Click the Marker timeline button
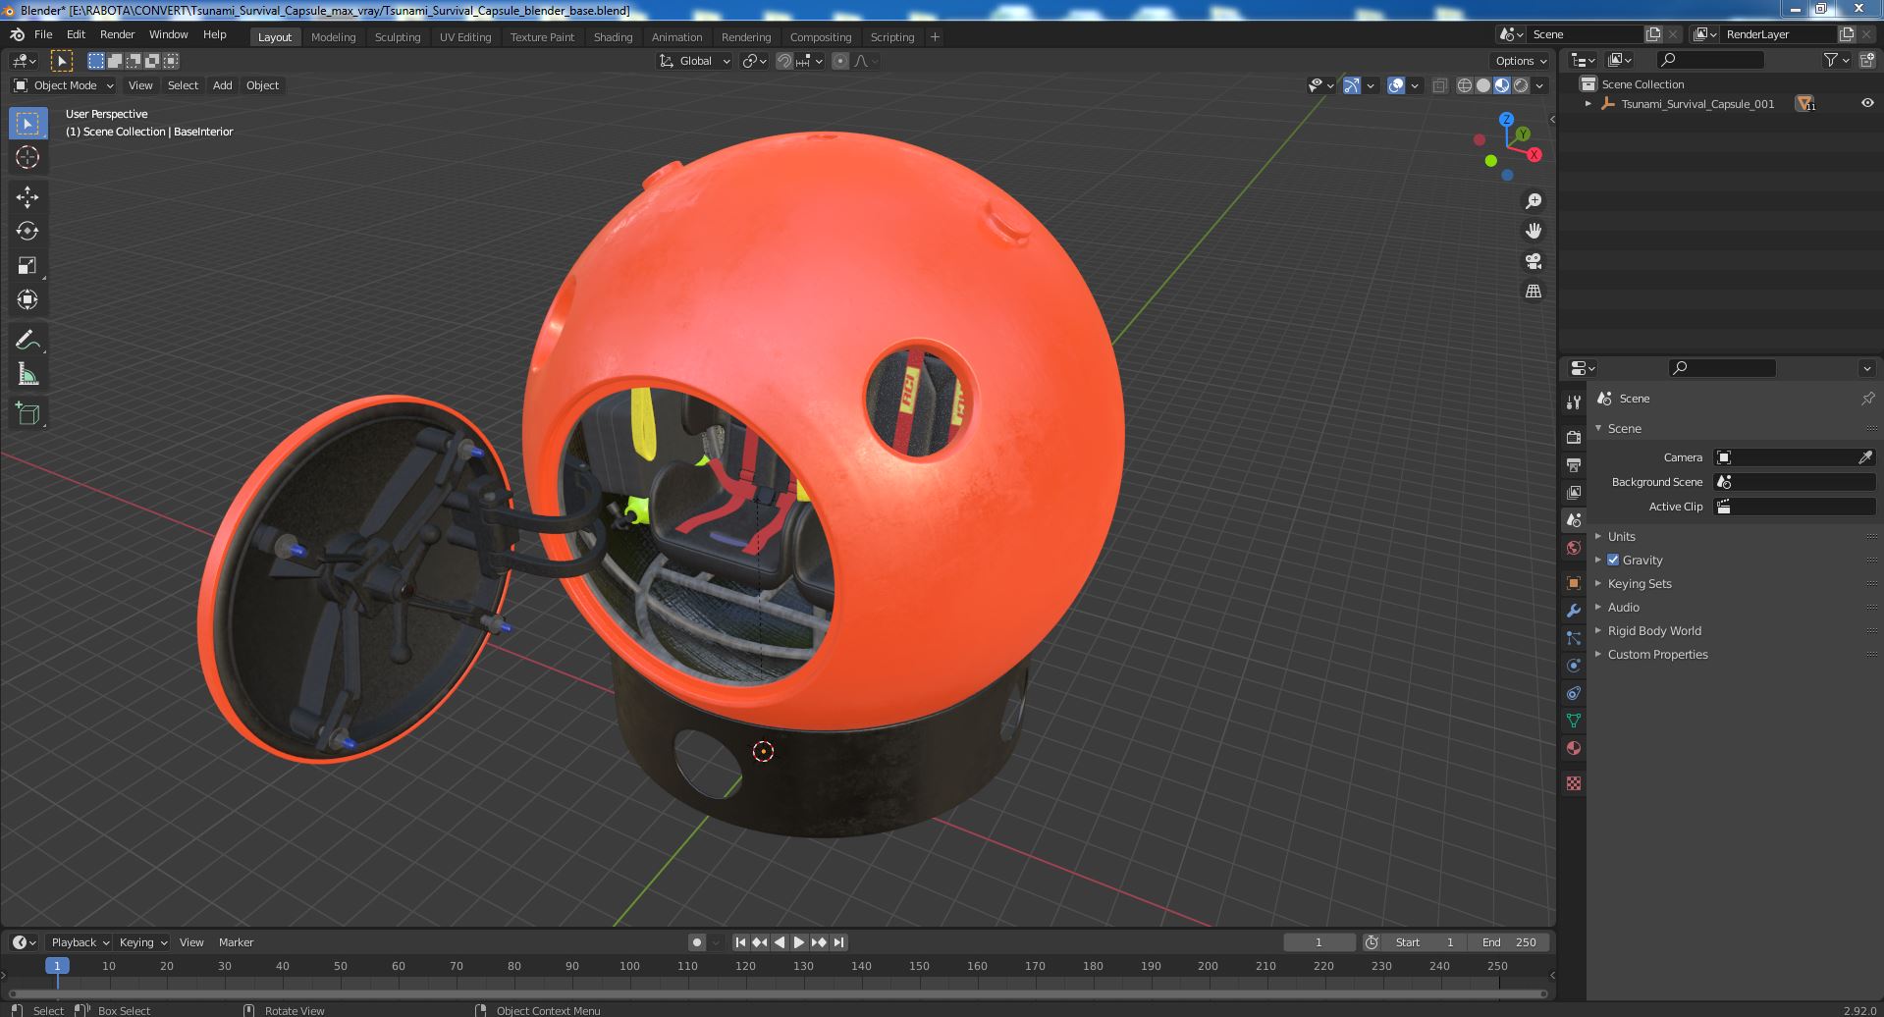 pos(236,942)
